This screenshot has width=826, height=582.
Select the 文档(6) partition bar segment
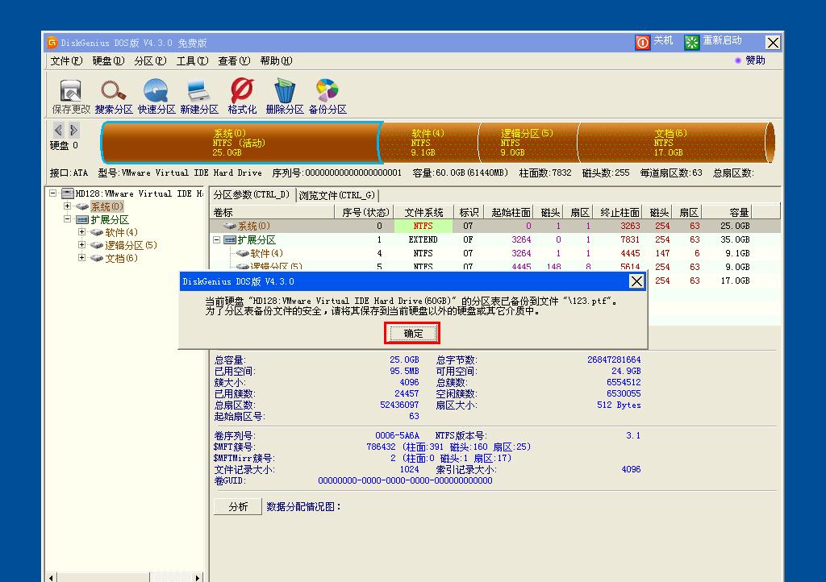(x=675, y=143)
